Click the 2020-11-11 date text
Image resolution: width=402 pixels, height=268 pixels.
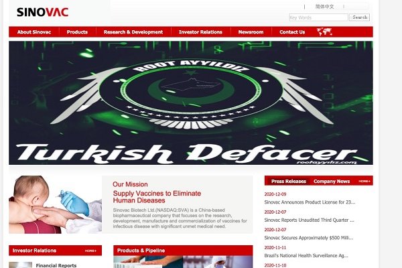tap(275, 247)
